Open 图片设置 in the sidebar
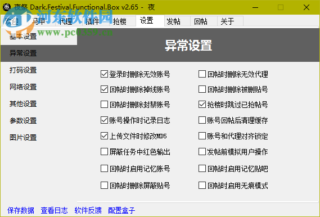Image resolution: width=320 pixels, height=217 pixels. tap(39, 137)
